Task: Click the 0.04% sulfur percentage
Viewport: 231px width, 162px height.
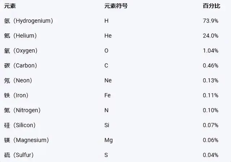Action: [210, 155]
